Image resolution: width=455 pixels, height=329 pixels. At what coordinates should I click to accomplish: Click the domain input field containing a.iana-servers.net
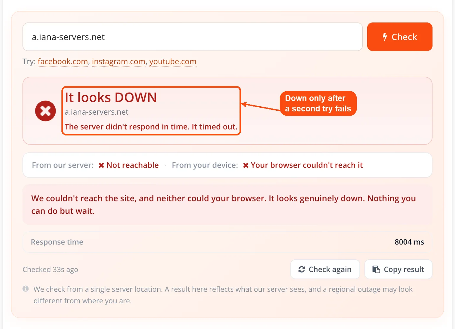[192, 37]
